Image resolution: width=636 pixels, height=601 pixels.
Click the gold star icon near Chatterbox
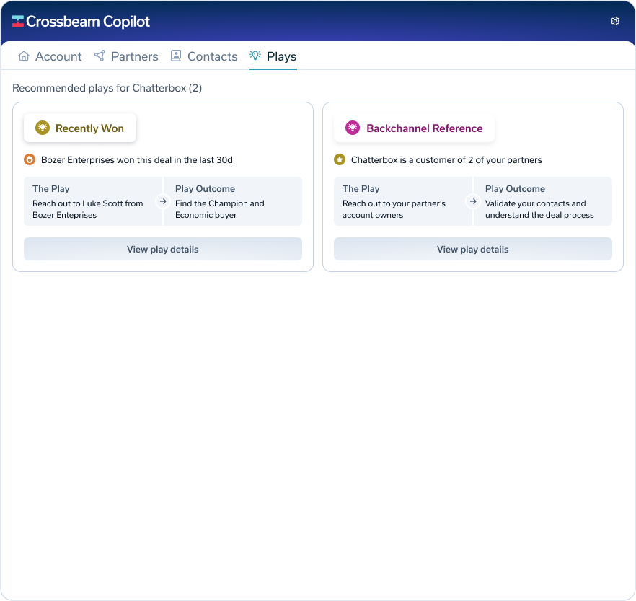click(340, 160)
